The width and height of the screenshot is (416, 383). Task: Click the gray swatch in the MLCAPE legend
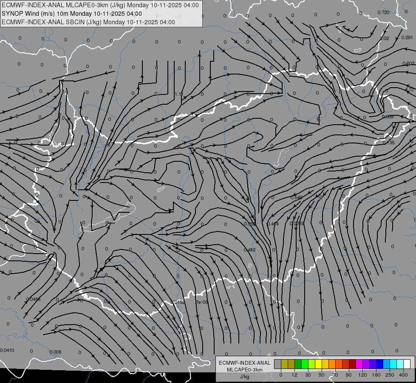pos(278,364)
